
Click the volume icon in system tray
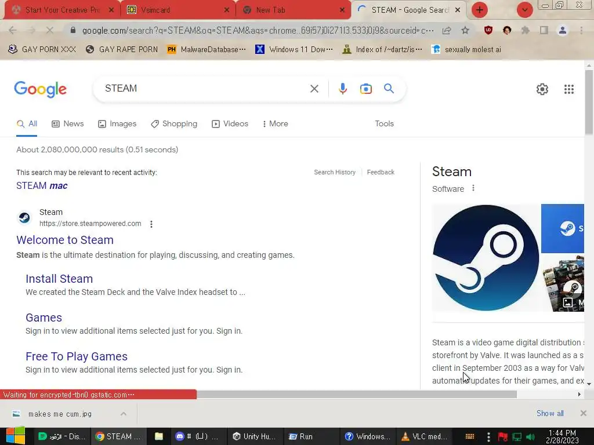pos(530,437)
